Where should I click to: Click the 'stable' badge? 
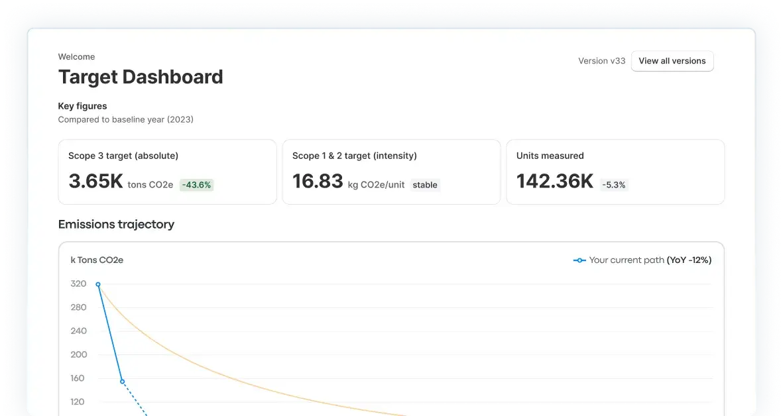(425, 185)
